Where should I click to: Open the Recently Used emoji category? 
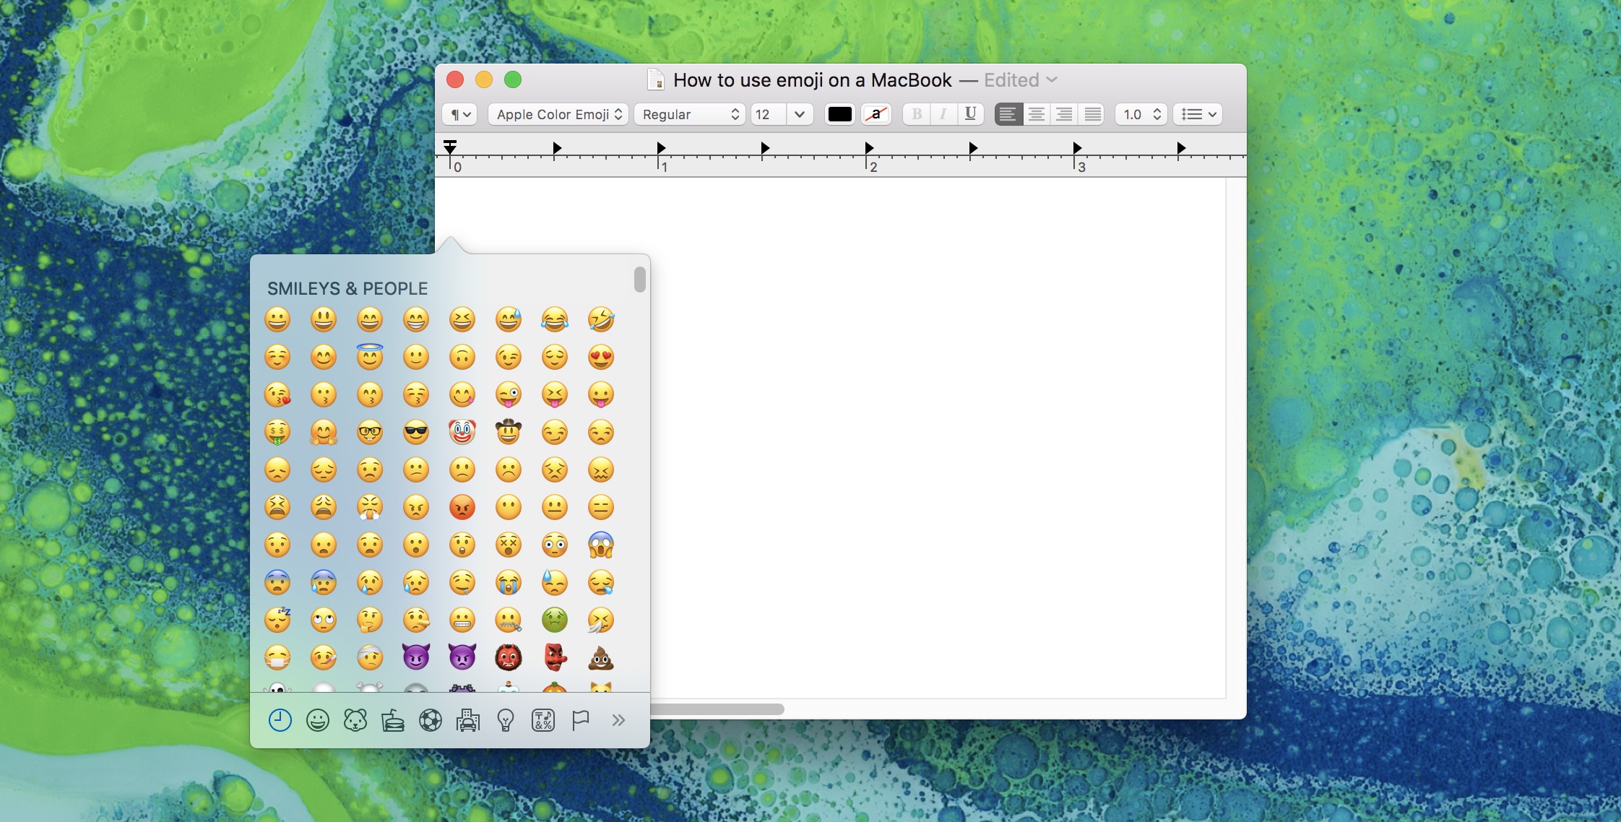(281, 719)
